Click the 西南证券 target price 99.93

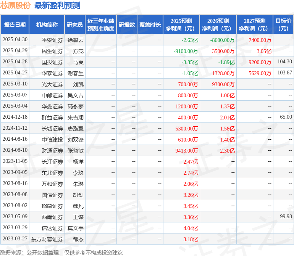point(286,216)
